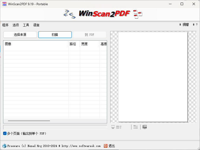Screen dimensions: 200x150
Task: Click the 退出 exit label
Action: coord(112,146)
